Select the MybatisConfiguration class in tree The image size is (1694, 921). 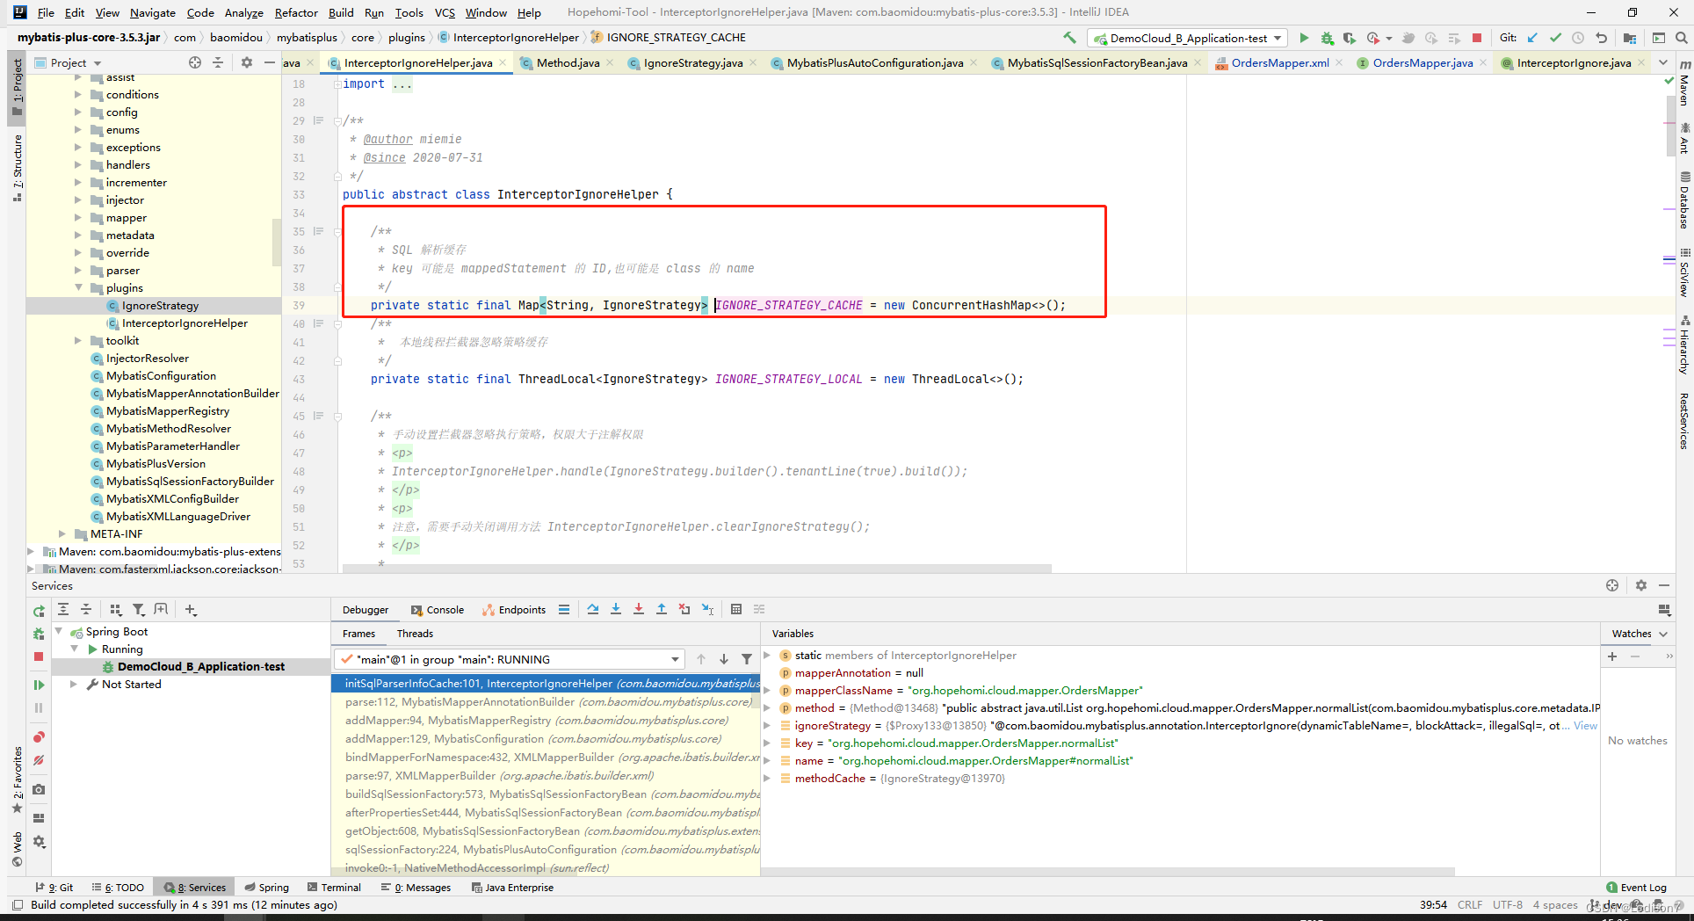161,375
